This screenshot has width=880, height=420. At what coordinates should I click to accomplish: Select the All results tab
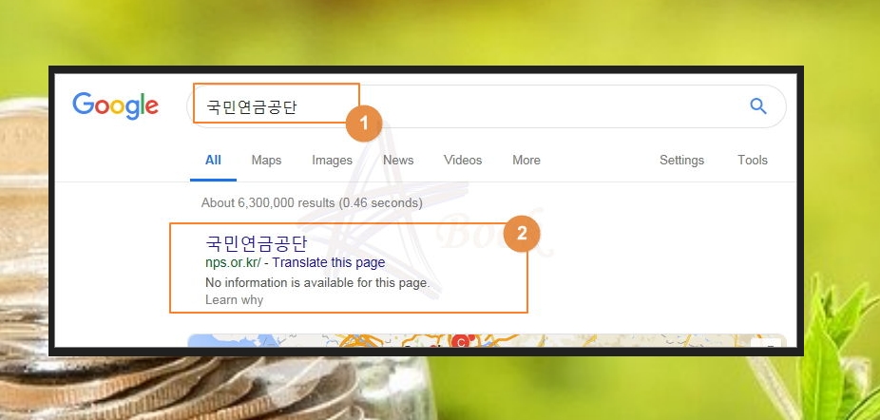click(x=213, y=160)
